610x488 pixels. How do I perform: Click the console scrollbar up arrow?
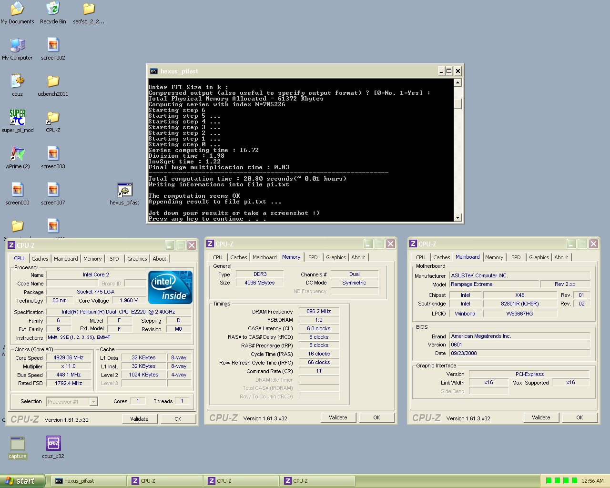(x=458, y=82)
